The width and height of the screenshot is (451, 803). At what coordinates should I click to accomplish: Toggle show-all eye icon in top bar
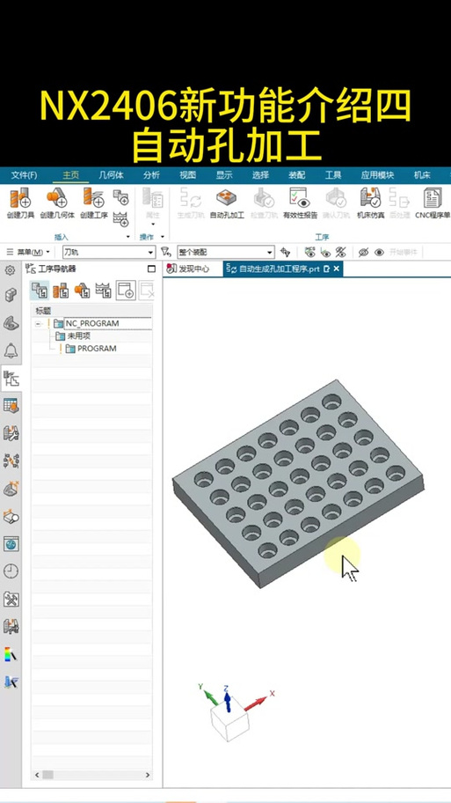[380, 252]
